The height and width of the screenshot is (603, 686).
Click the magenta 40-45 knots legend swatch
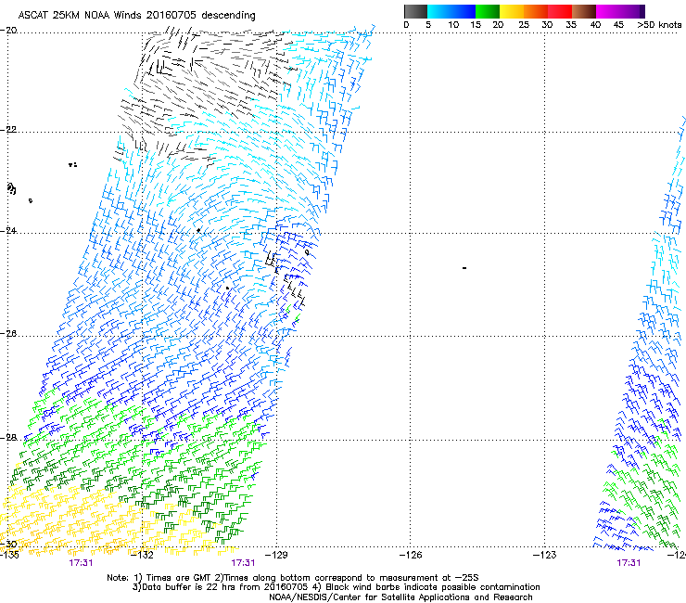(608, 11)
